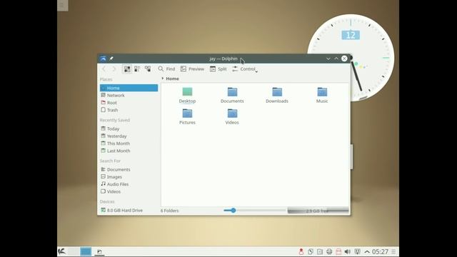Select the 8.0 GiB Hard Drive device

[129, 210]
